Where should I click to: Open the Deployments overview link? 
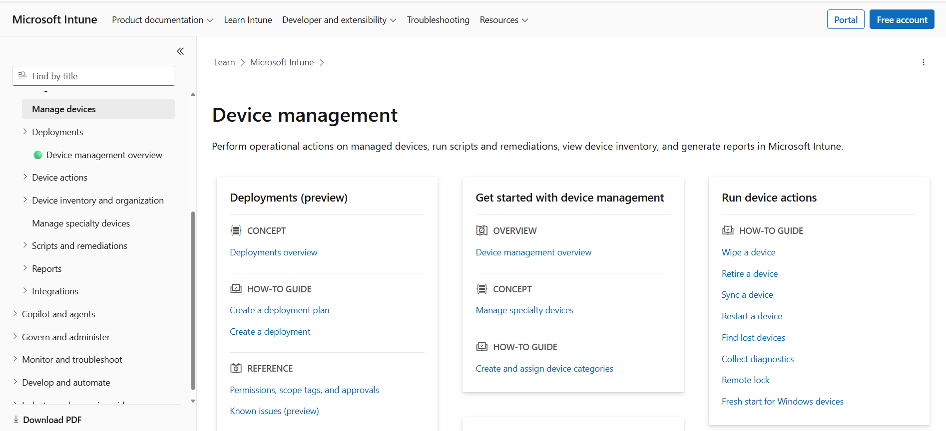(x=273, y=252)
